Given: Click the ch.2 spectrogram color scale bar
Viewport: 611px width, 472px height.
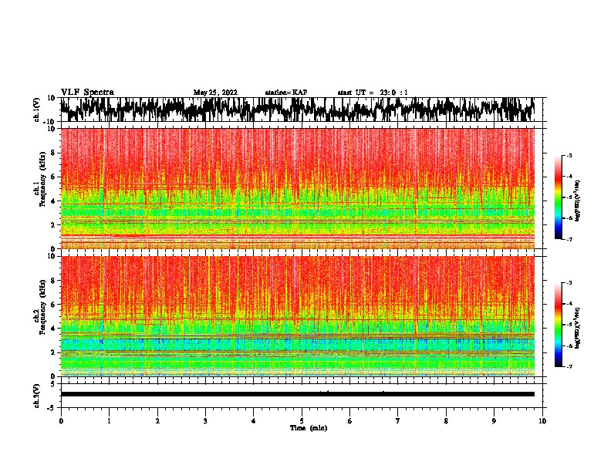Looking at the screenshot, I should tap(558, 325).
